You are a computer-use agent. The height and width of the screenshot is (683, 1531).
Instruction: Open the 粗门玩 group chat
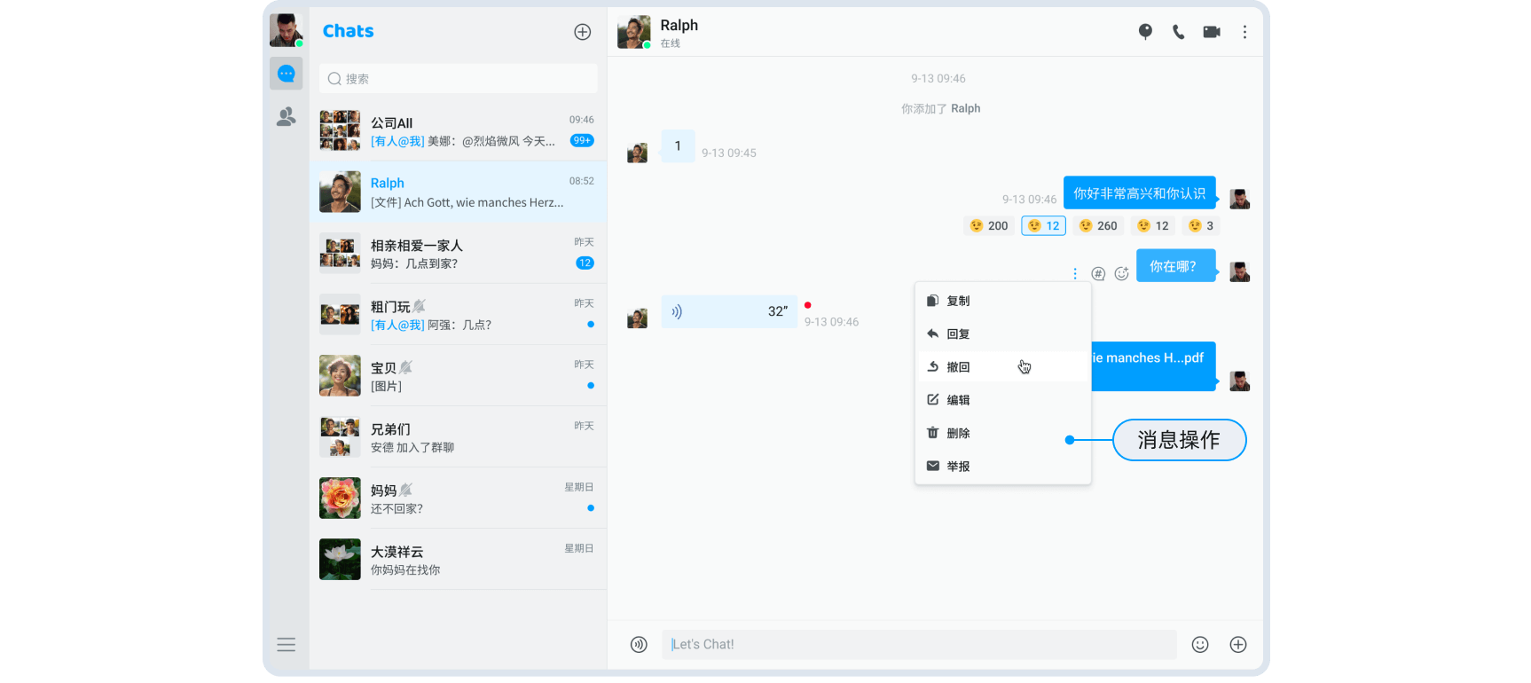(458, 314)
